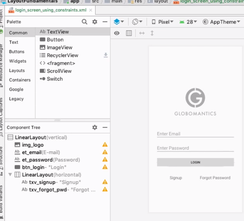Click the layout columns toolbar icon
This screenshot has height=221, width=244.
tap(129, 33)
